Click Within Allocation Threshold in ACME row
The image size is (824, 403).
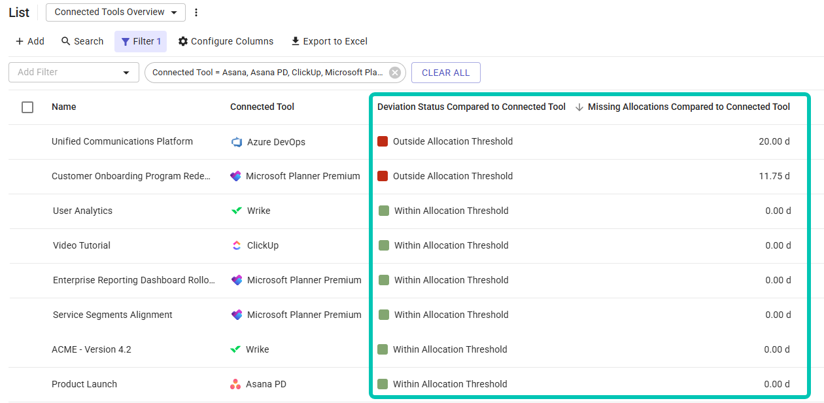click(x=450, y=349)
